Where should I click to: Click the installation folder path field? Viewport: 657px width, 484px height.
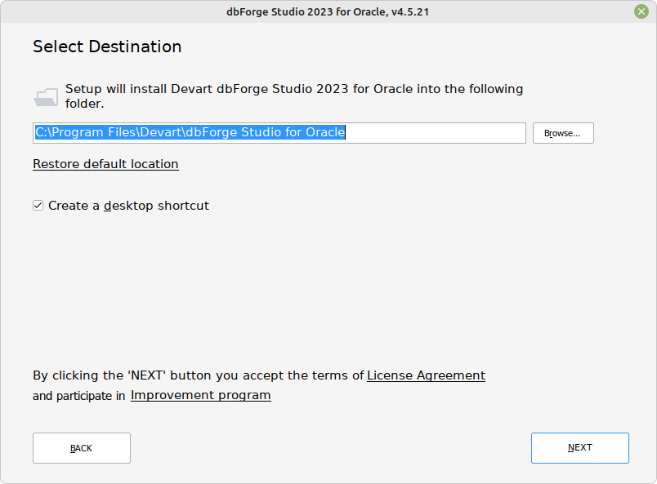click(x=279, y=133)
